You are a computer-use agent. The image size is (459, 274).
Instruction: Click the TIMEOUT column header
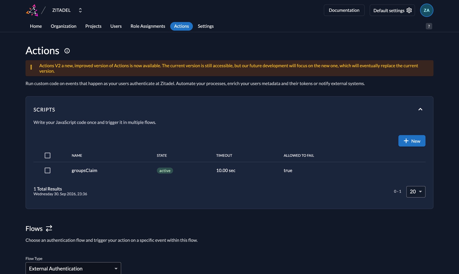(224, 155)
